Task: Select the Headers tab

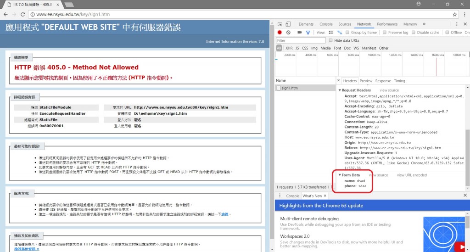Action: click(350, 81)
